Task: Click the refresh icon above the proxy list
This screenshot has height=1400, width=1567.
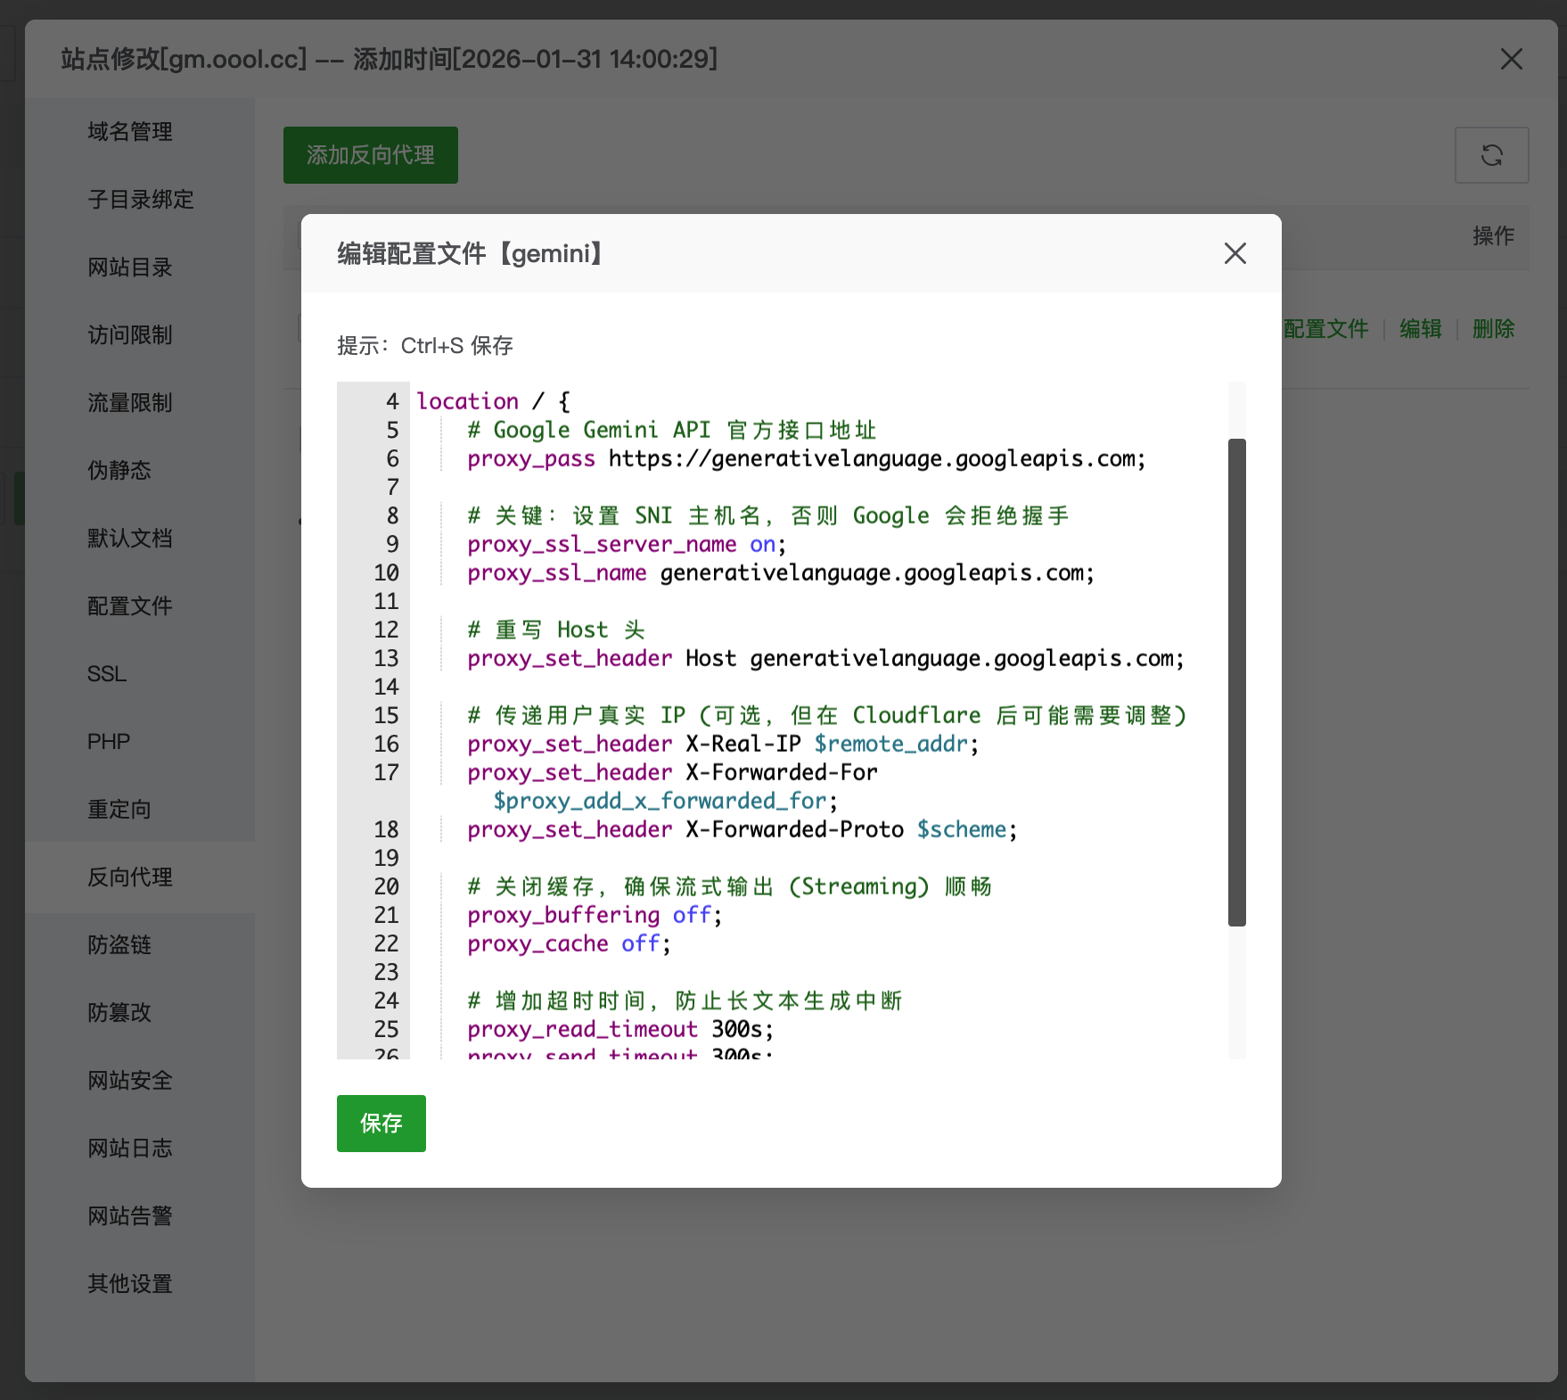Action: [1491, 155]
